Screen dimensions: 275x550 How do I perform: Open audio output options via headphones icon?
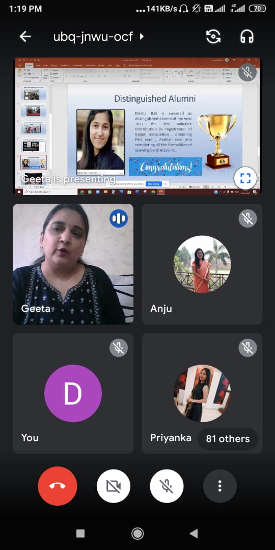click(x=247, y=37)
